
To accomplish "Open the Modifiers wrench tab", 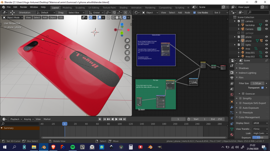I will [232, 107].
